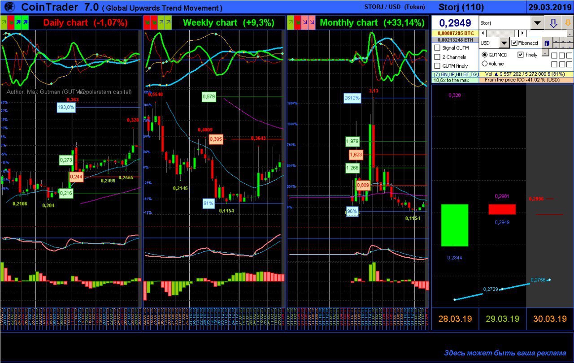
Task: Click the first trend arrow icon of Monthly chart
Action: [290, 23]
